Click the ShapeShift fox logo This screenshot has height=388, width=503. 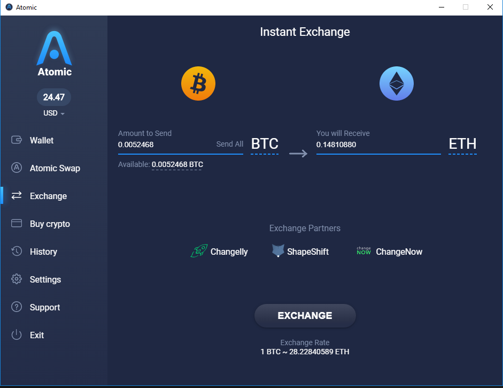click(278, 251)
